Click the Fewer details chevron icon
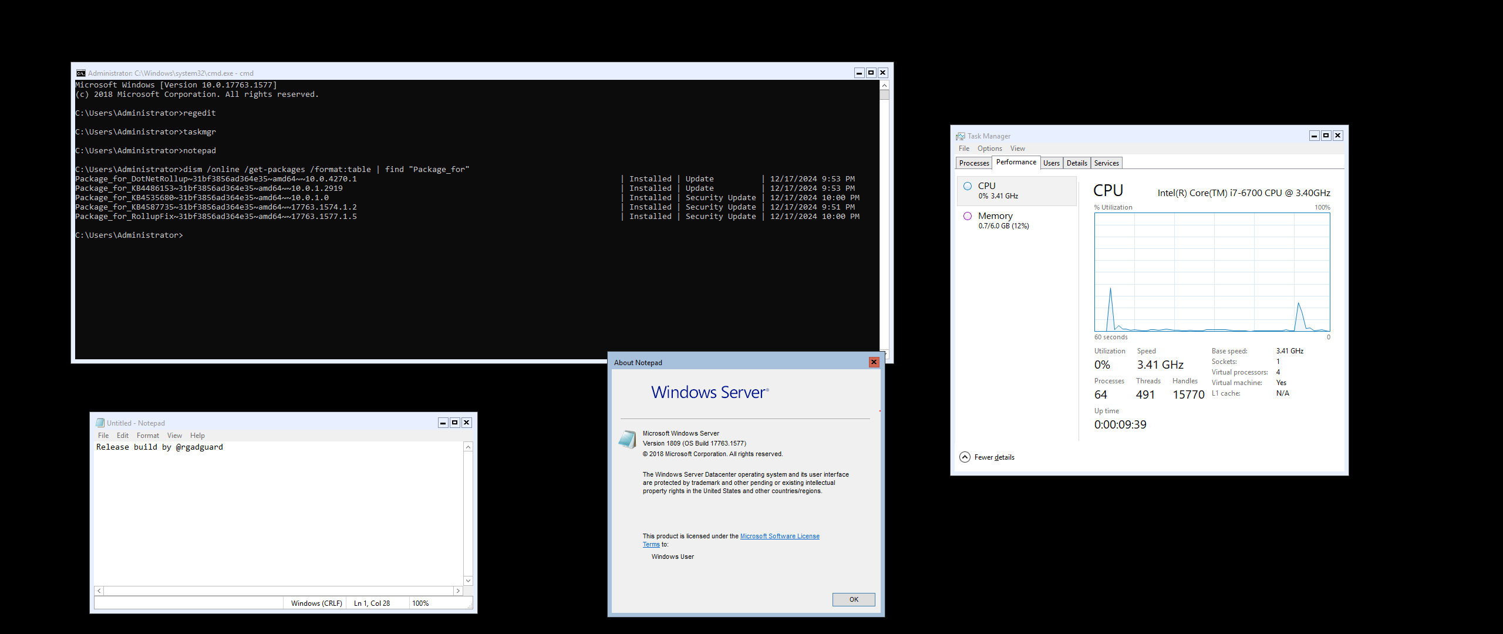Screen dimensions: 1503x634 pyautogui.click(x=965, y=457)
